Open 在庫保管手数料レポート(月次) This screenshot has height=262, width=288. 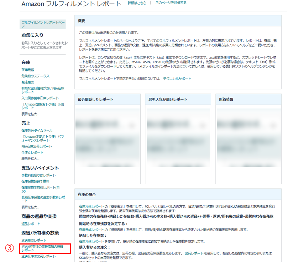point(41,189)
